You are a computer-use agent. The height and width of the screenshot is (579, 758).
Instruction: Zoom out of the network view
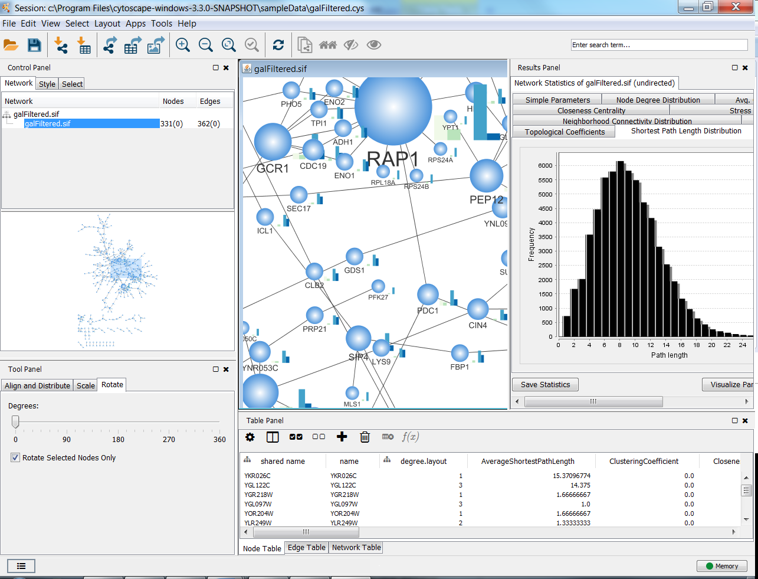coord(206,45)
